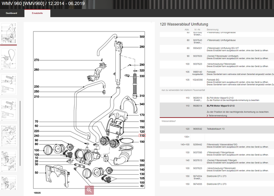Click position number 220 in the diagram
Viewport: 274px width, 196px height.
37,131
